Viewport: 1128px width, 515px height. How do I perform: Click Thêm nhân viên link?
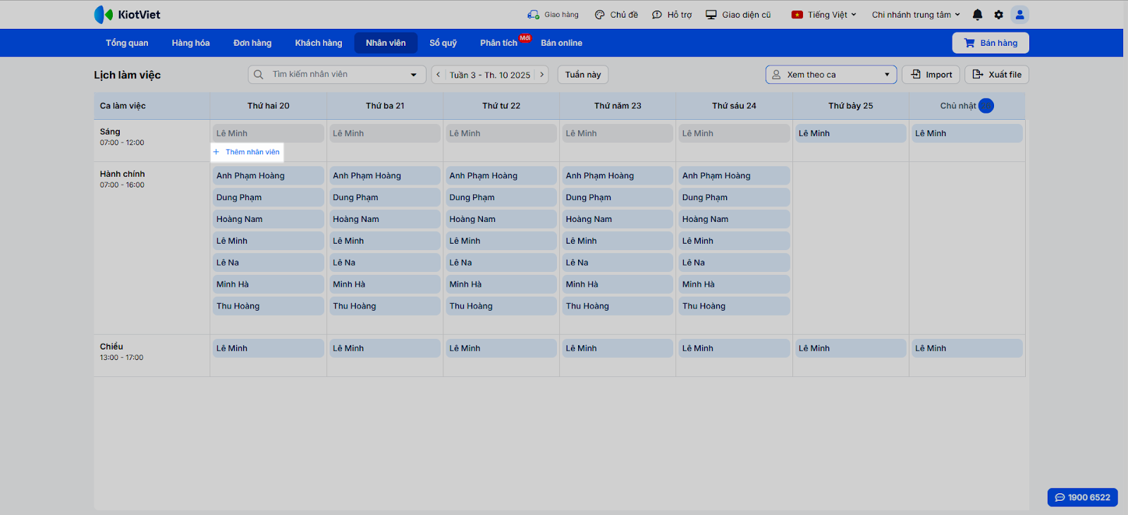pos(247,152)
